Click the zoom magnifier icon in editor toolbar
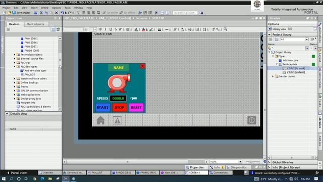323x182 pixels. point(226,29)
